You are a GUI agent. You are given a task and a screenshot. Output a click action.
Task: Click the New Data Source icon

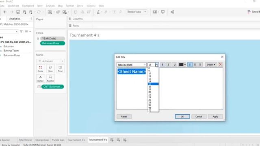pyautogui.click(x=24, y=12)
